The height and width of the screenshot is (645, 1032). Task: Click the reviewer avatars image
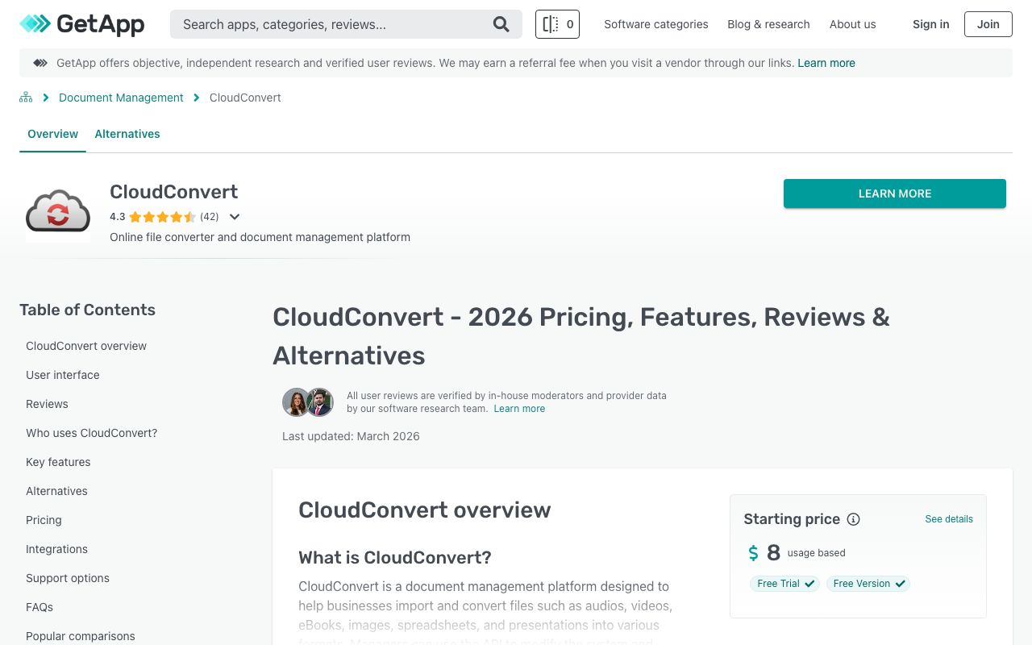[x=308, y=402]
